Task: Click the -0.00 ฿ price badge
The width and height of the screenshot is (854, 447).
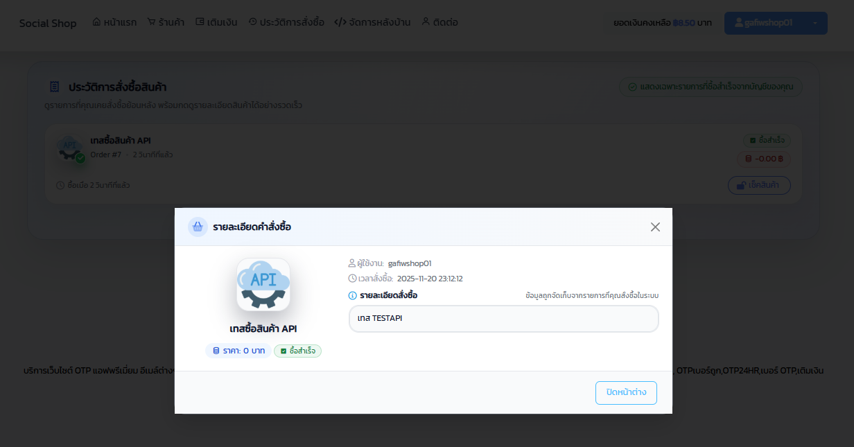Action: pyautogui.click(x=764, y=159)
